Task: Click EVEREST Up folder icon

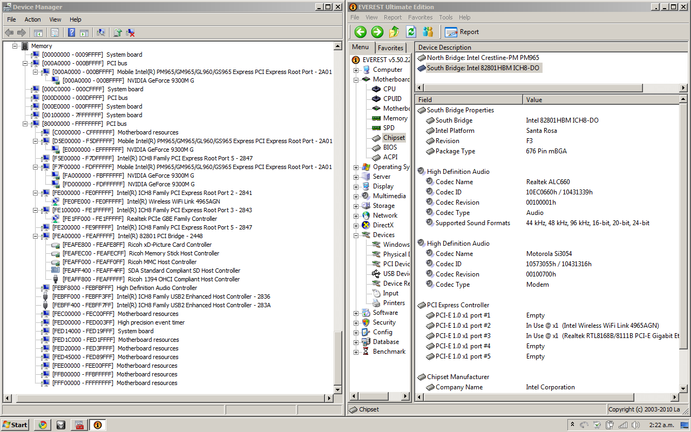Action: [394, 32]
